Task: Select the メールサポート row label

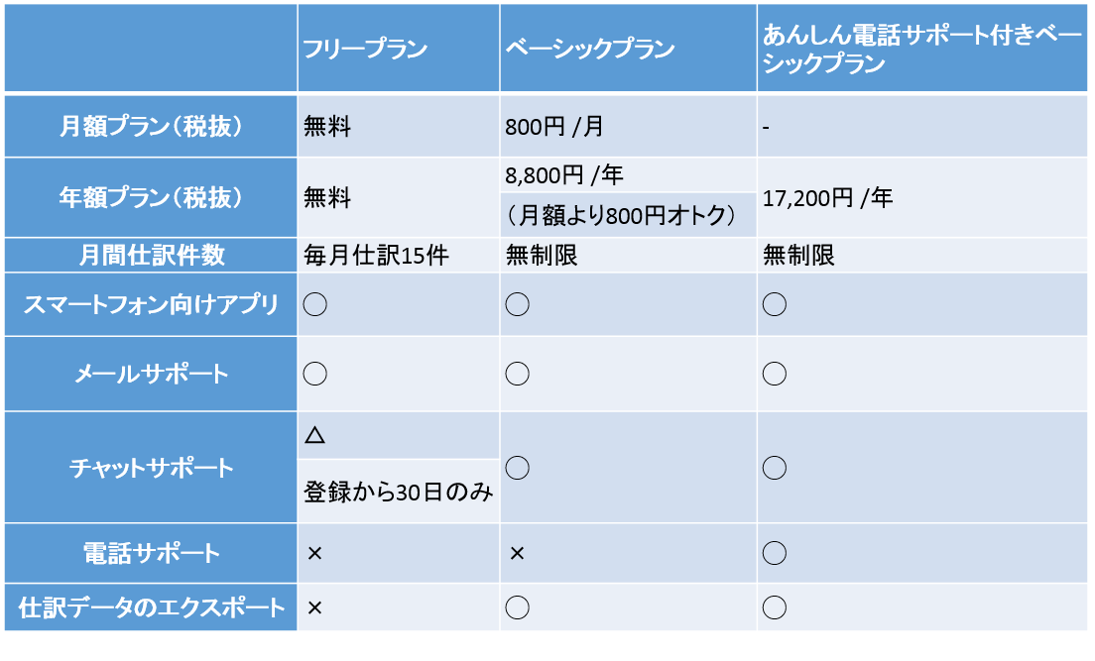Action: (x=151, y=374)
